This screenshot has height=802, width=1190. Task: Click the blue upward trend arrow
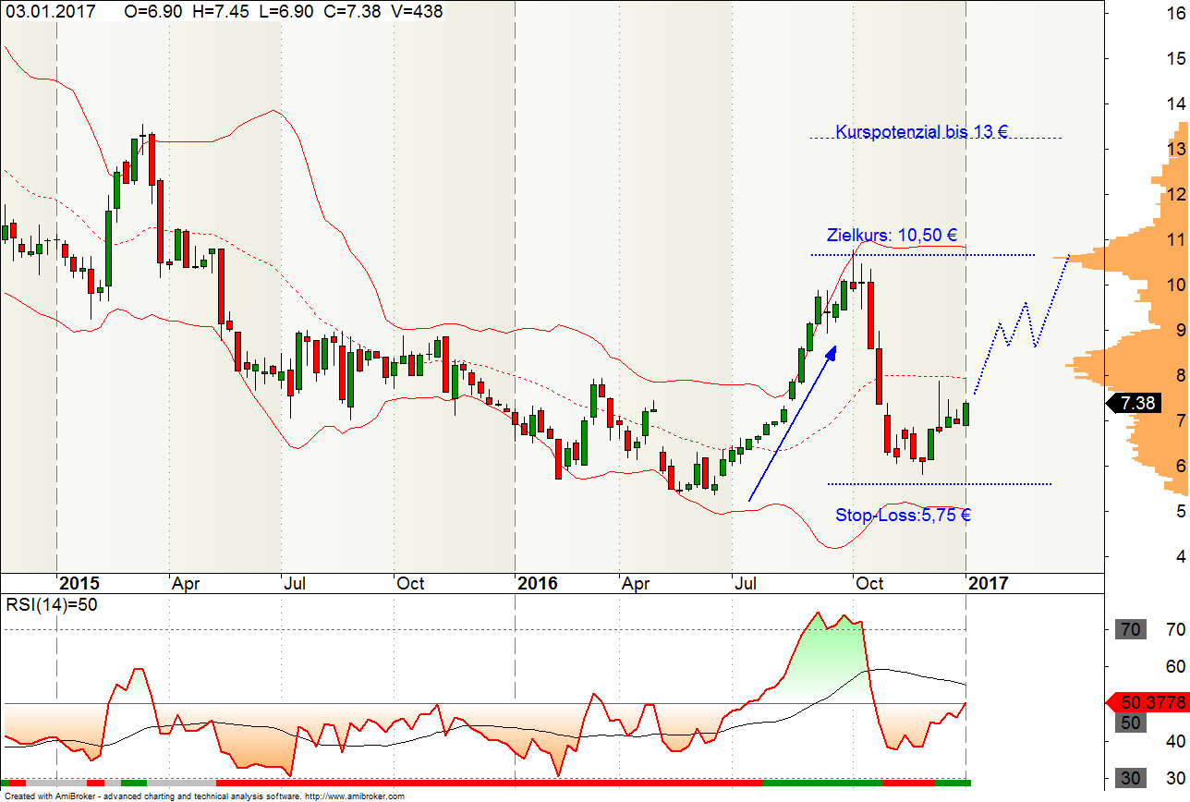coord(792,424)
